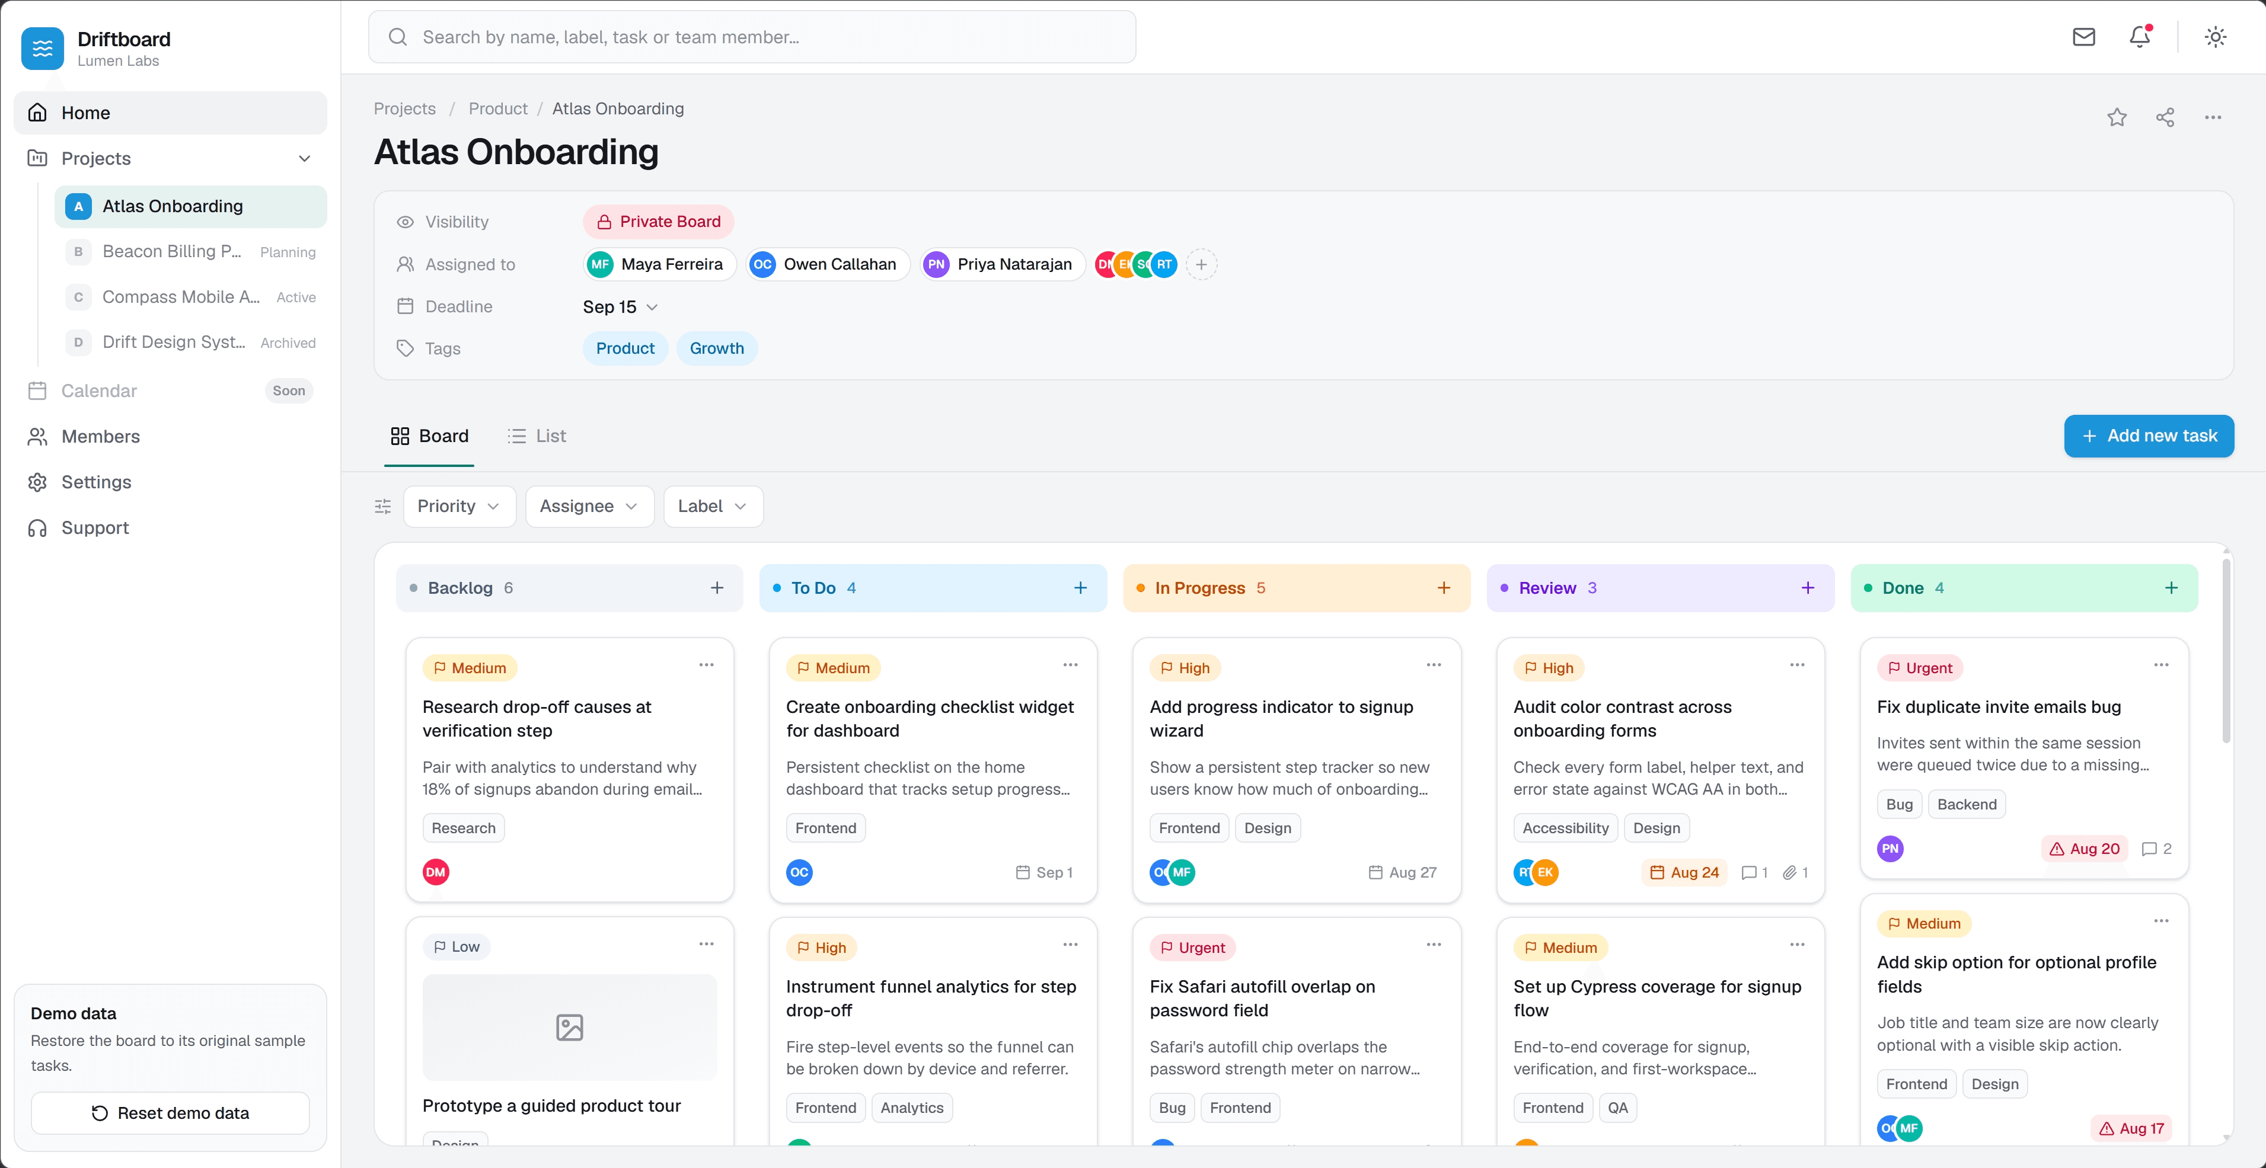Add another assignee with plus circle

(x=1201, y=264)
